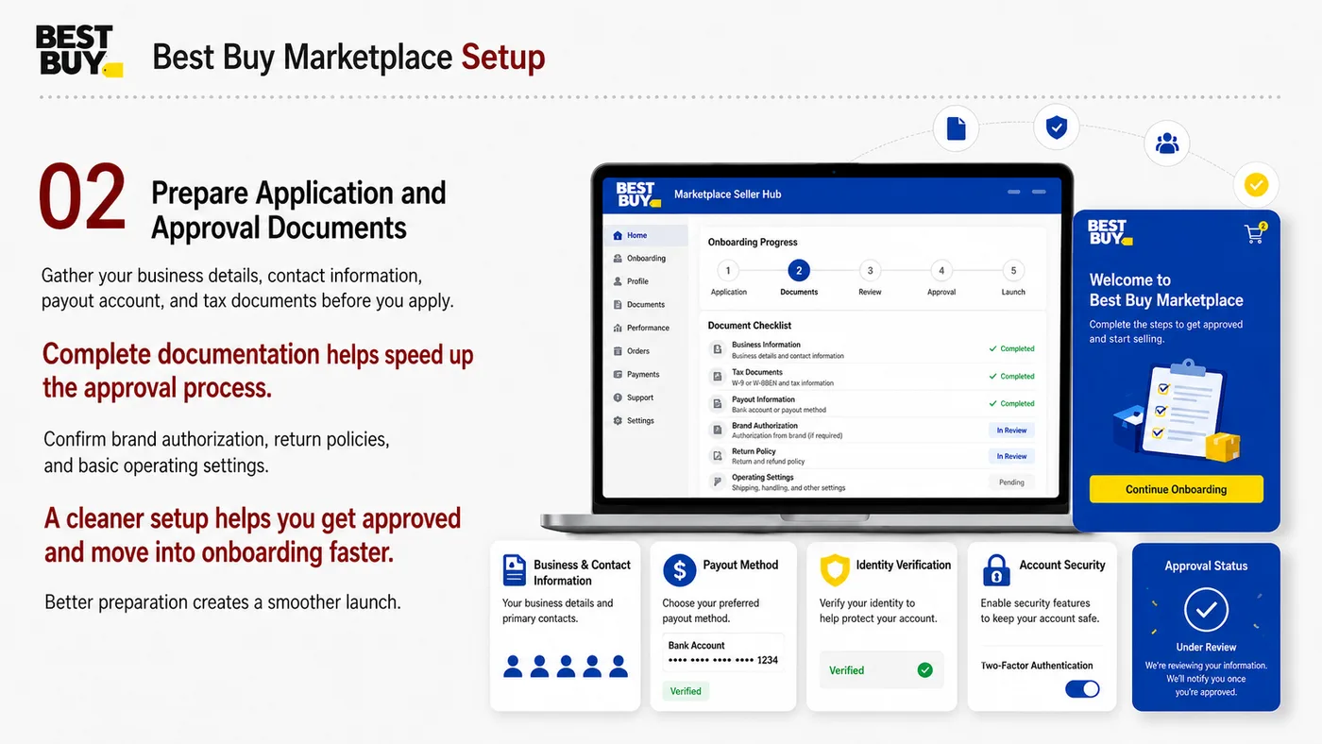Select step 1 Application circle
The image size is (1322, 744).
point(728,271)
